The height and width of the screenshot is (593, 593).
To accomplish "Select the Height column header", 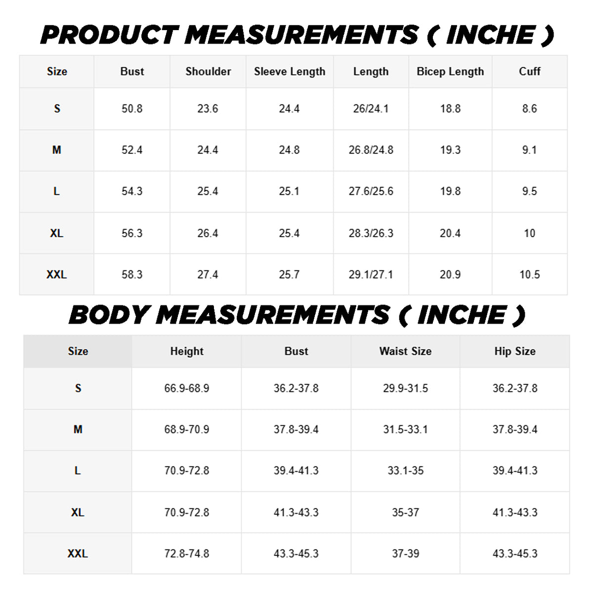I will (187, 351).
